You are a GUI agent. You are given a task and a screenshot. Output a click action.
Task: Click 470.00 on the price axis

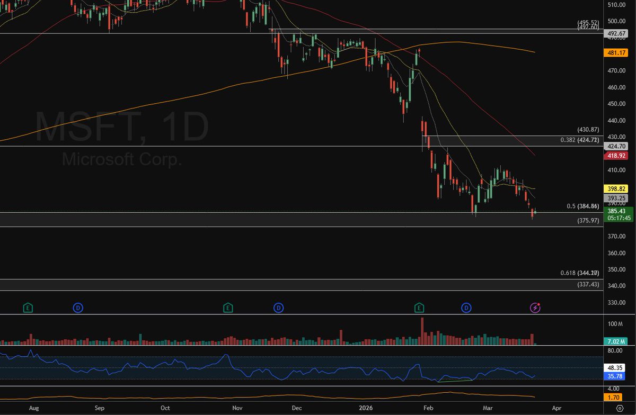point(617,71)
